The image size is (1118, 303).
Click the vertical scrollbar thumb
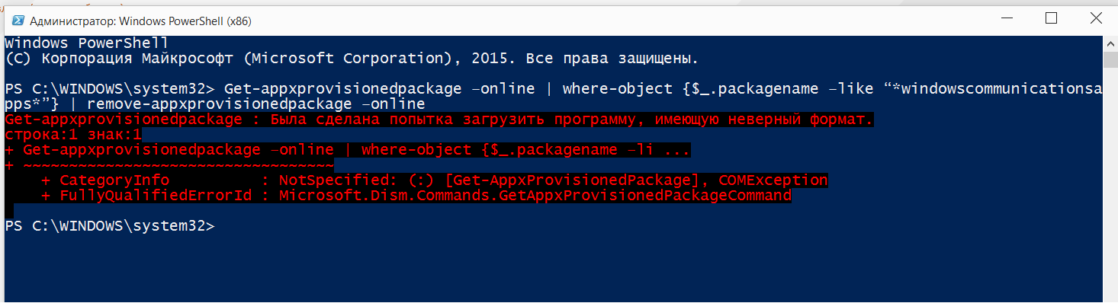tap(1110, 60)
